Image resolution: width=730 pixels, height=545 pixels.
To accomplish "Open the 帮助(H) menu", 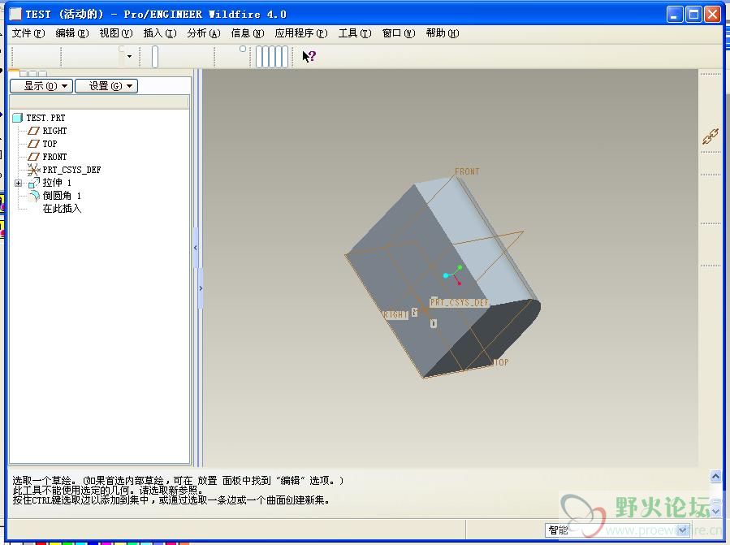I will 443,33.
